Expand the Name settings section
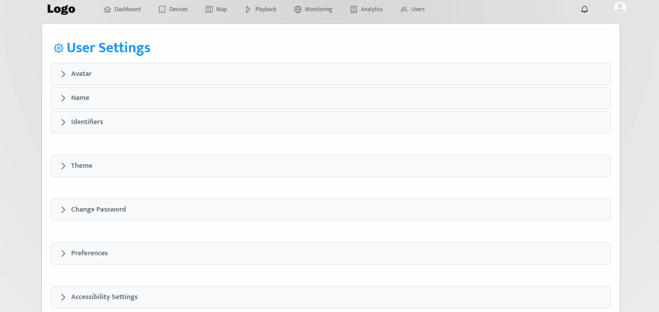 [x=80, y=98]
